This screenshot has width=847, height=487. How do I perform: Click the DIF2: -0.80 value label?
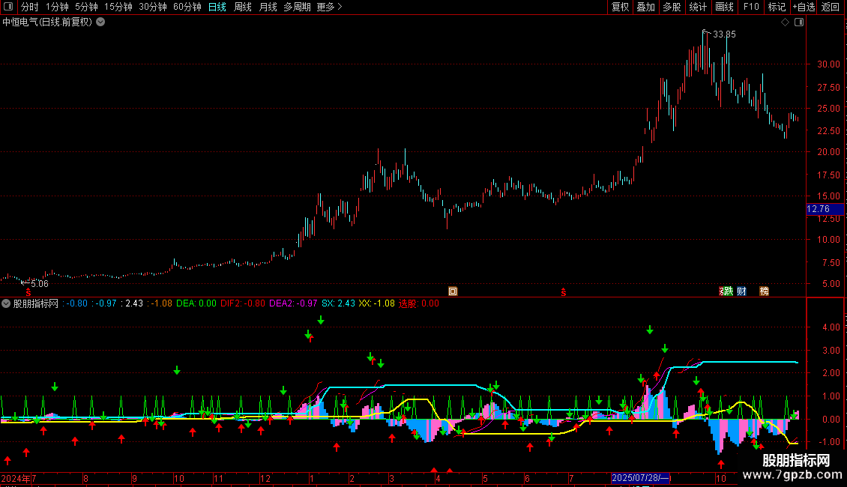243,303
